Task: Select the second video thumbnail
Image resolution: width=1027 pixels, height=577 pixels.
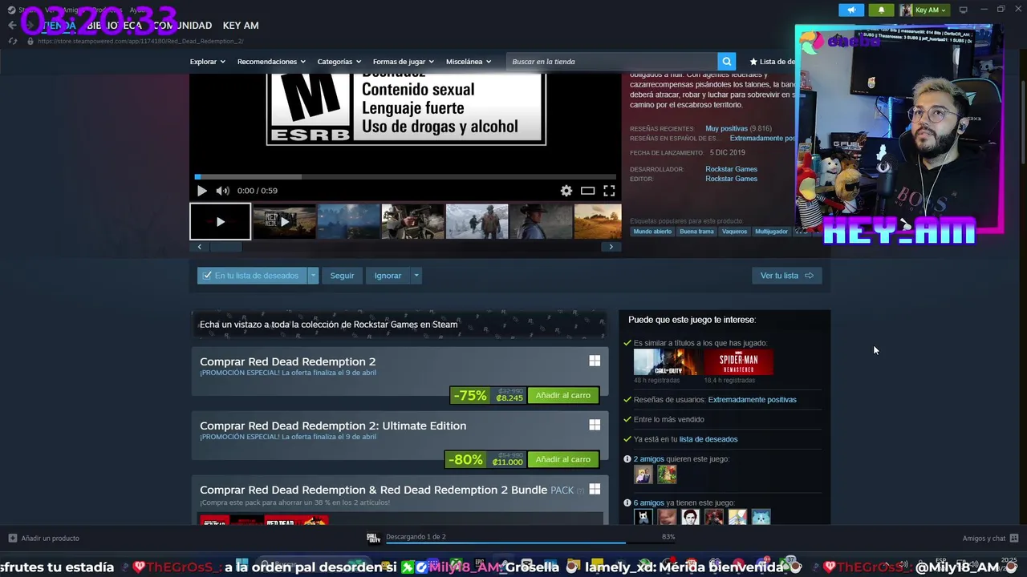Action: (x=284, y=222)
